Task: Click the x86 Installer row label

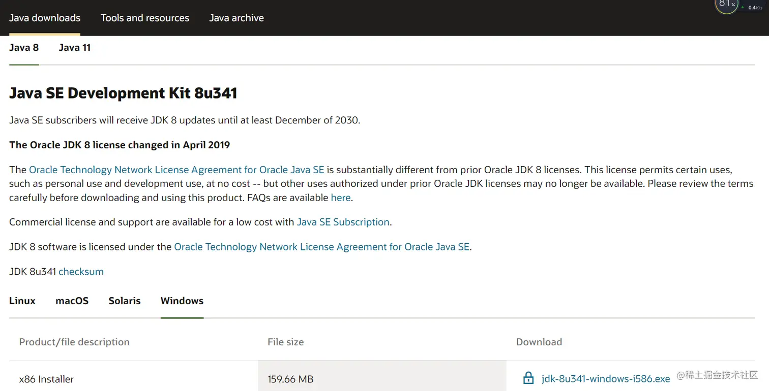Action: [46, 379]
